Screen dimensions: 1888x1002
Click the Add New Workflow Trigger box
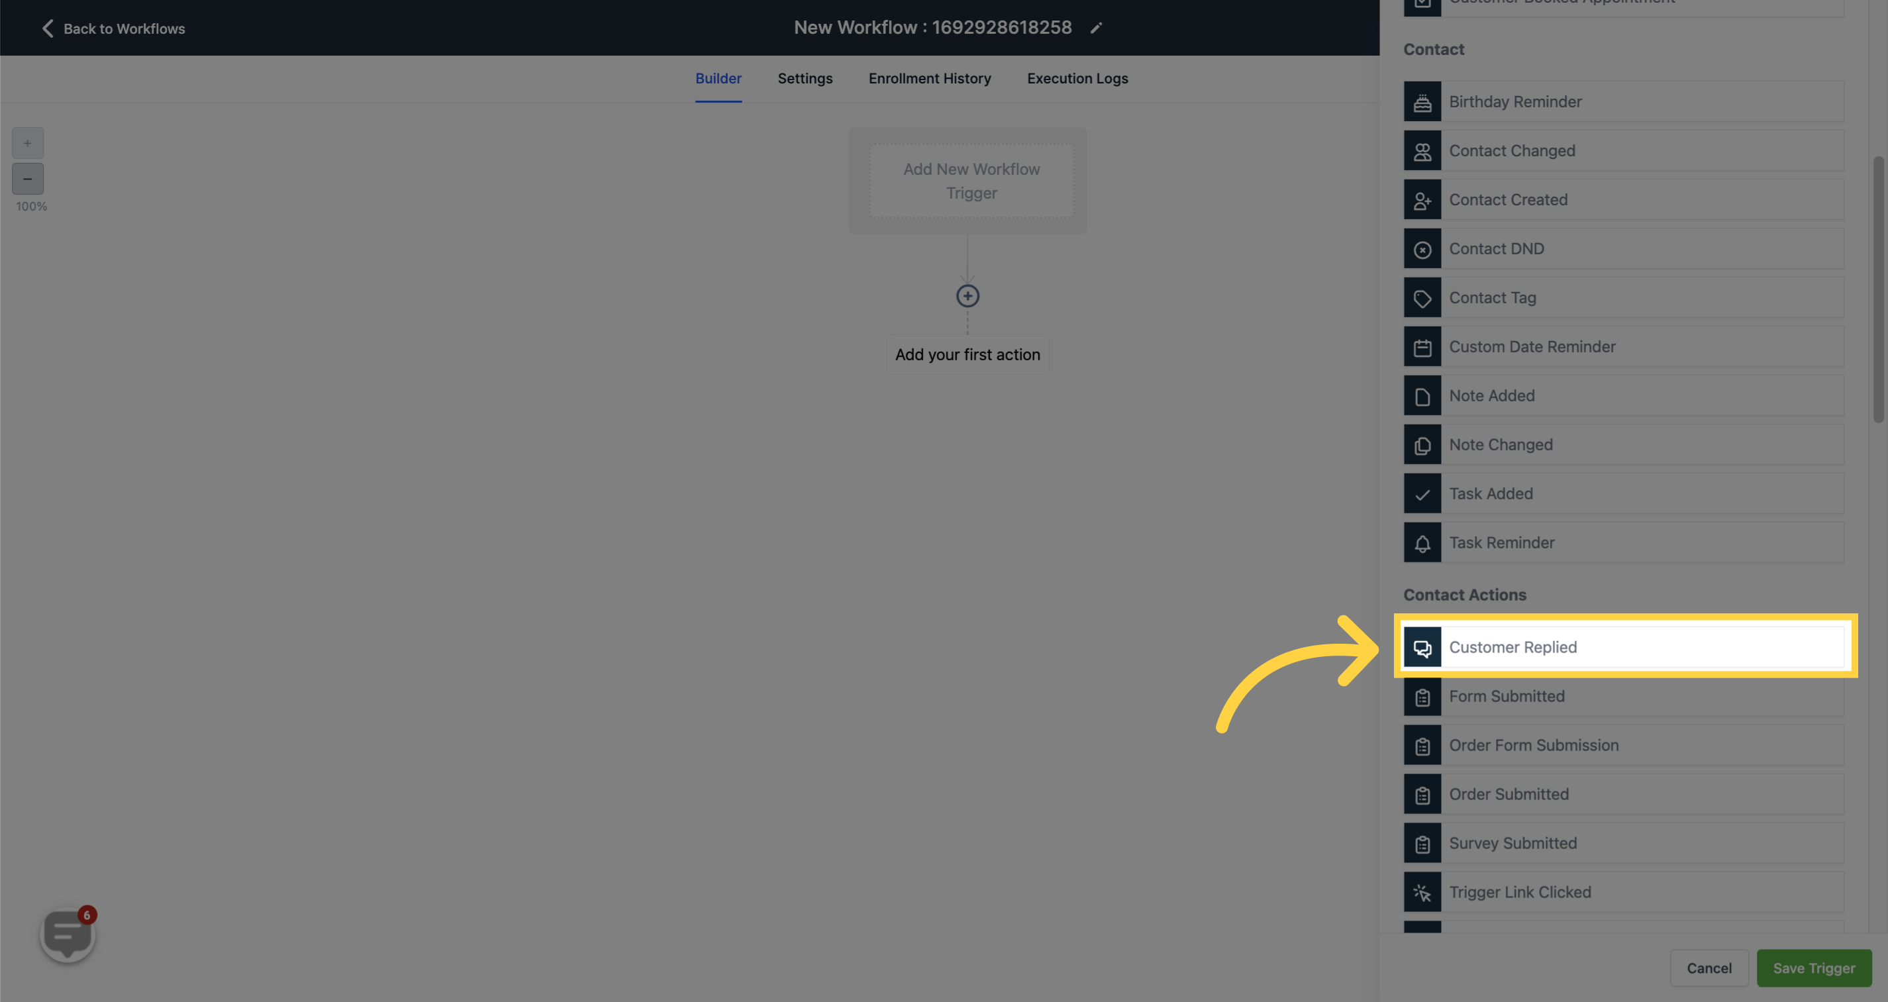coord(970,180)
